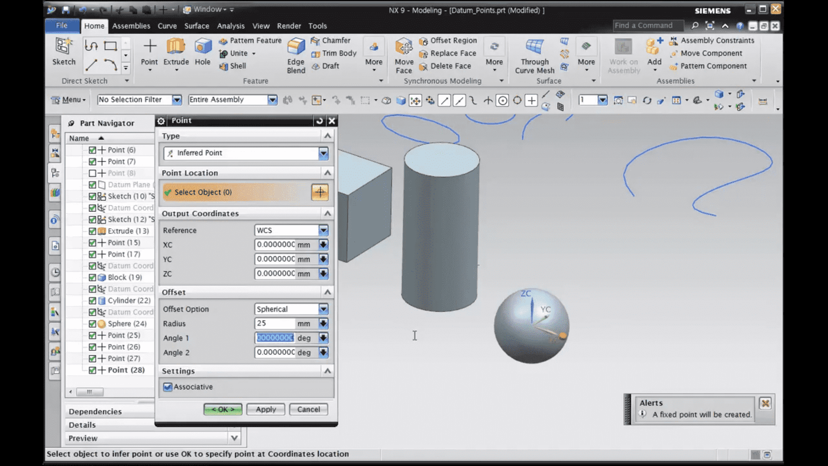Toggle the Block (19) checkbox
828x466 pixels.
[92, 277]
